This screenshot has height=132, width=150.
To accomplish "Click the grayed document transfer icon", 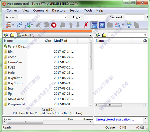I will click(62, 25).
